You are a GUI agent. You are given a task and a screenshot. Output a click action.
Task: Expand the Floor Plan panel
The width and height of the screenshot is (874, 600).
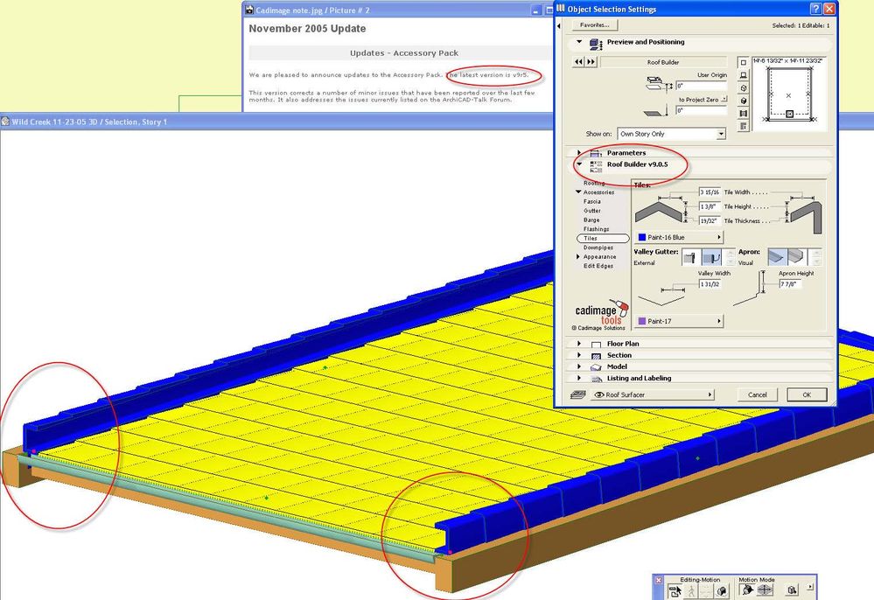coord(579,344)
